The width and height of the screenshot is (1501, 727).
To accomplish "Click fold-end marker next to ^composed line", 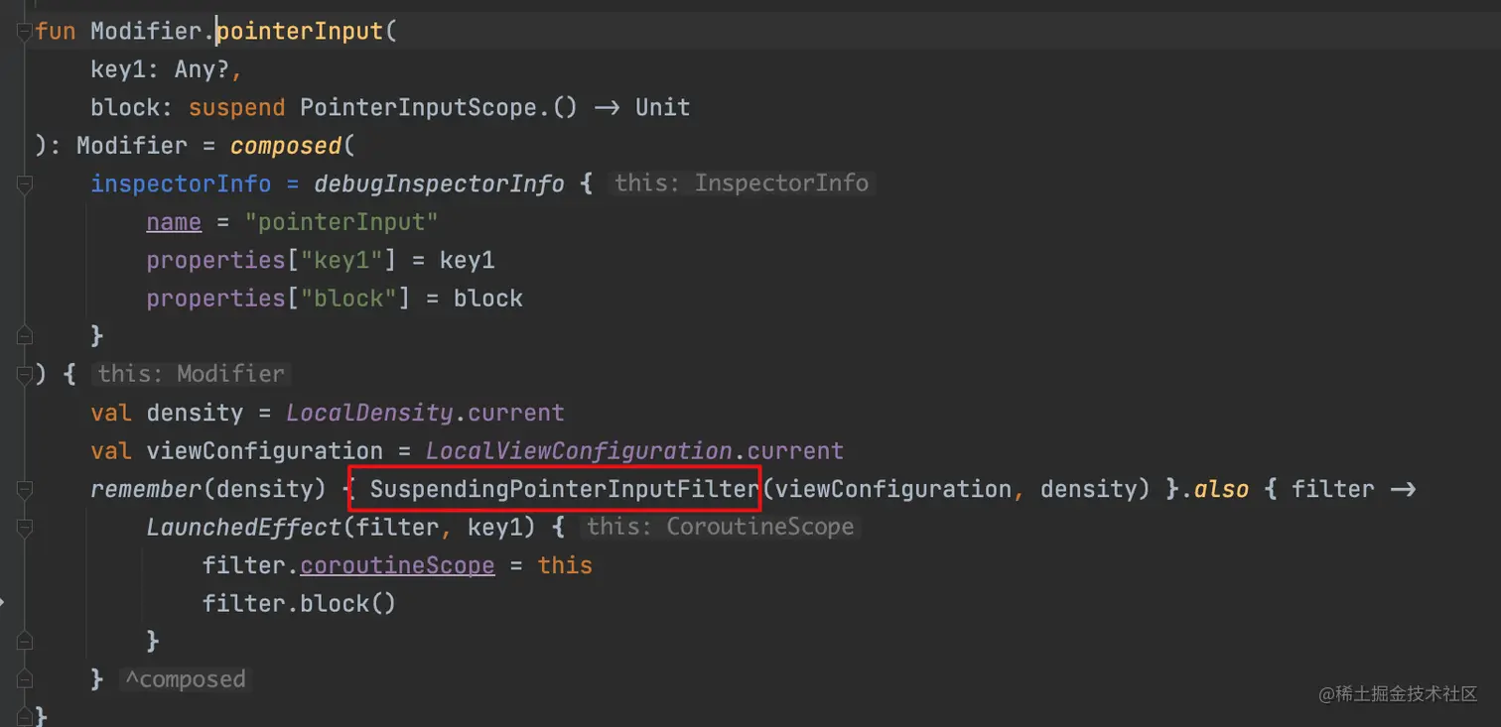I will coord(25,679).
